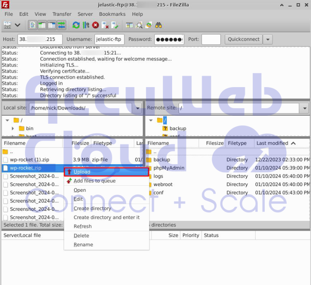
Task: Open the directory listing filters icon
Action: [x=129, y=25]
